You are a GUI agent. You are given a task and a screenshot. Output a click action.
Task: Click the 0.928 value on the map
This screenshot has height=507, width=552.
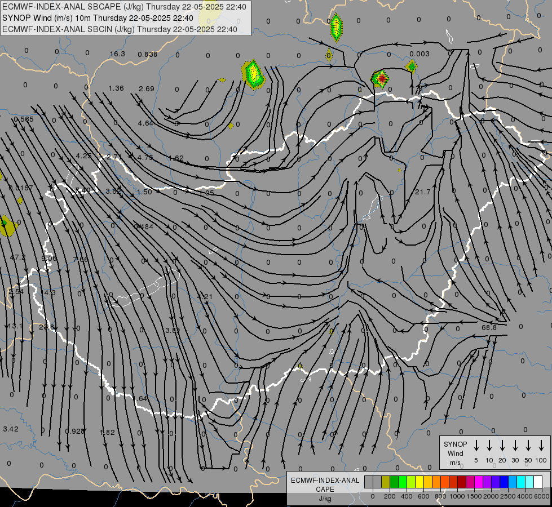coord(75,431)
